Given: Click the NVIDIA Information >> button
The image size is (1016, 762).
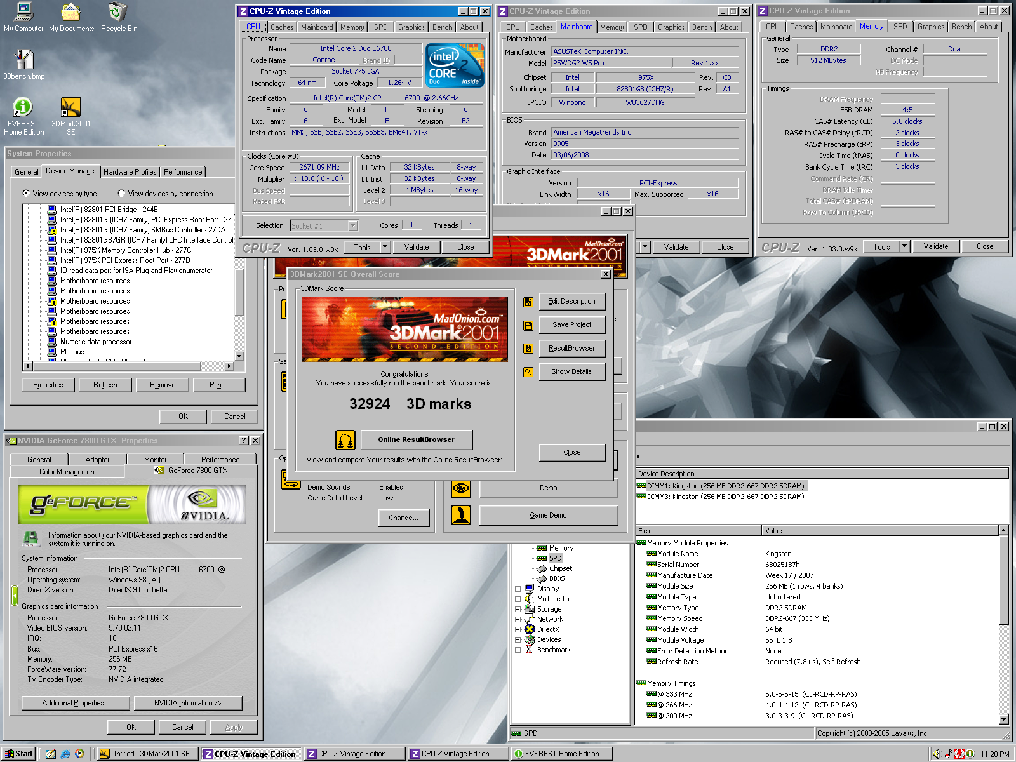Looking at the screenshot, I should (x=187, y=703).
